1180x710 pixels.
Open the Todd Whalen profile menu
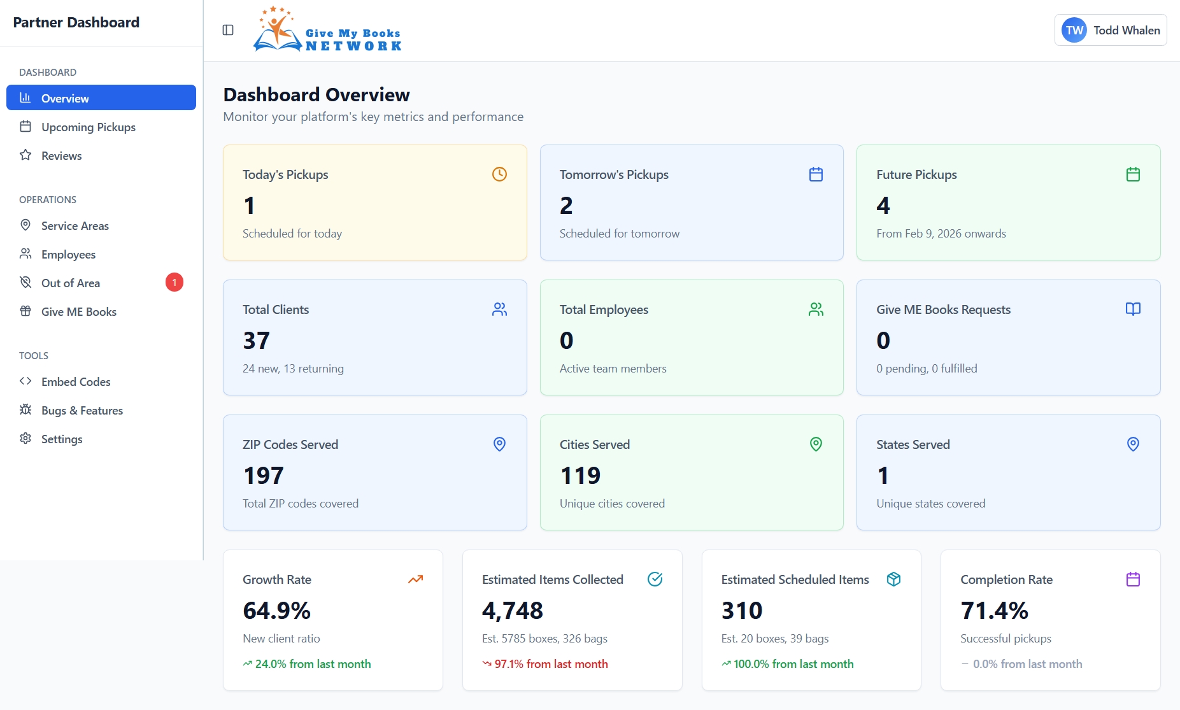point(1110,29)
